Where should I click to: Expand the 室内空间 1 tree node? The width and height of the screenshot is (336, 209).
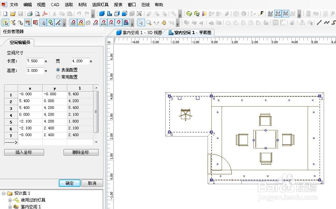(10, 207)
